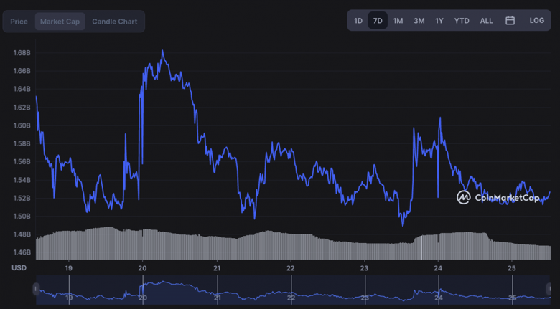
Task: Click the left handle of range navigator
Action: [x=36, y=289]
